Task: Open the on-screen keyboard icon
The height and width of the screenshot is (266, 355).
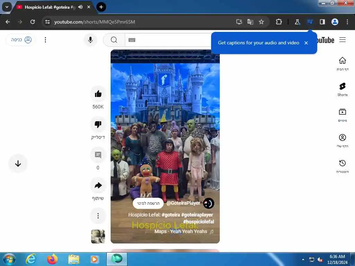Action: pyautogui.click(x=132, y=40)
